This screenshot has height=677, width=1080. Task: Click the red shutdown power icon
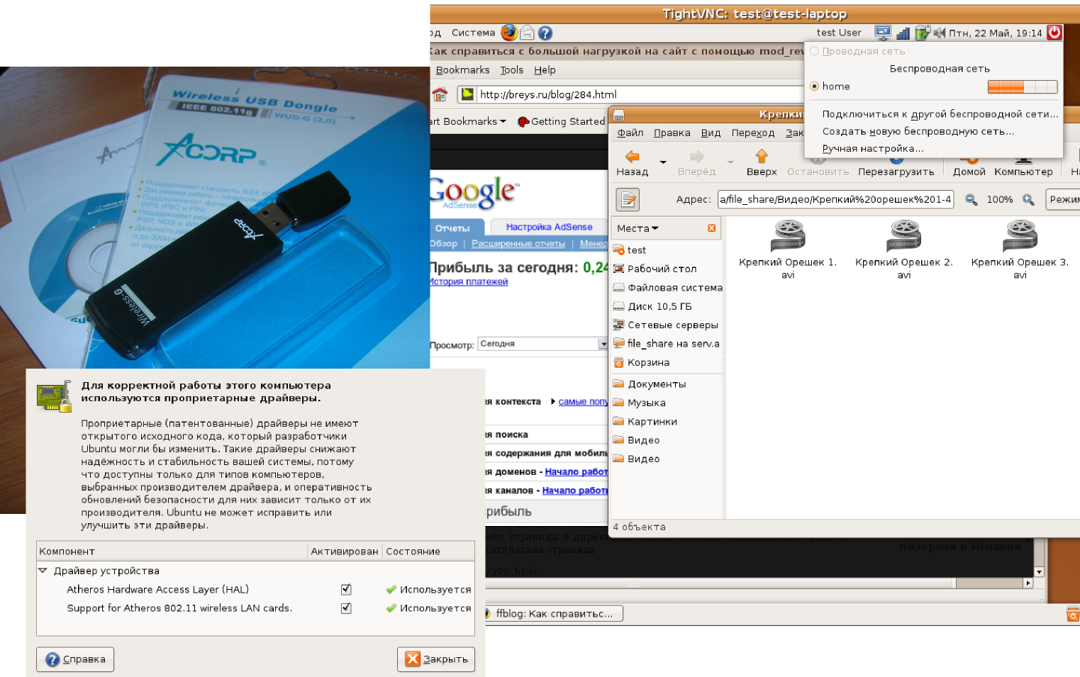(x=1054, y=33)
